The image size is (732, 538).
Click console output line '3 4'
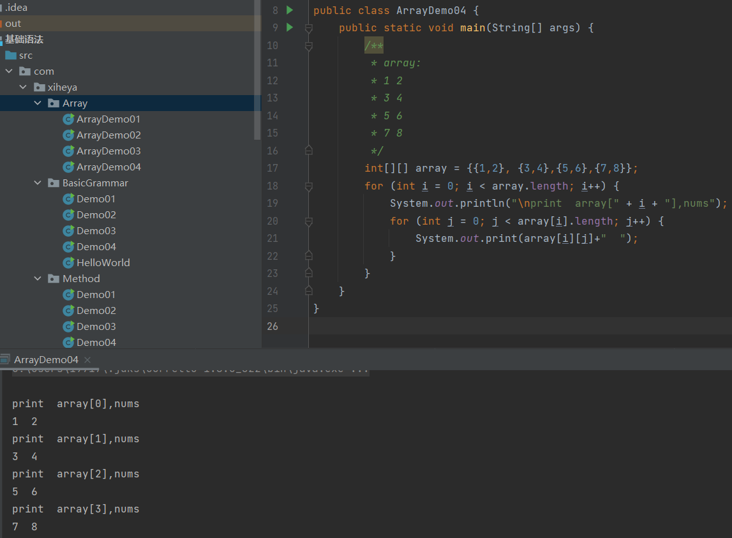click(25, 456)
